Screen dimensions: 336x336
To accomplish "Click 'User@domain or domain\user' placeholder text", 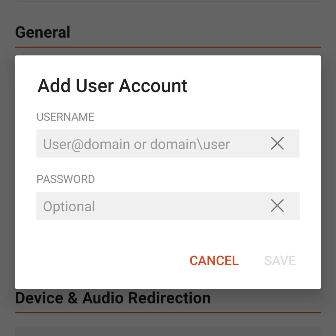I will point(136,144).
